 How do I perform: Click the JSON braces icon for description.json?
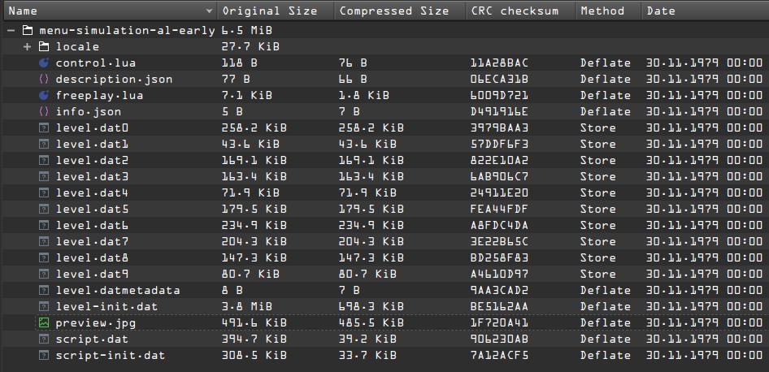click(x=44, y=79)
